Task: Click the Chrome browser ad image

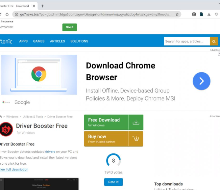Action: coord(39,75)
